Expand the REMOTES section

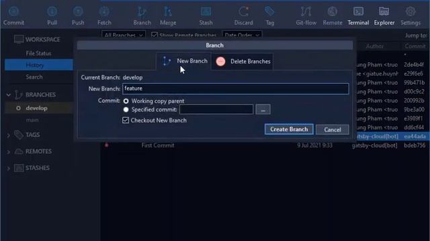click(9, 152)
